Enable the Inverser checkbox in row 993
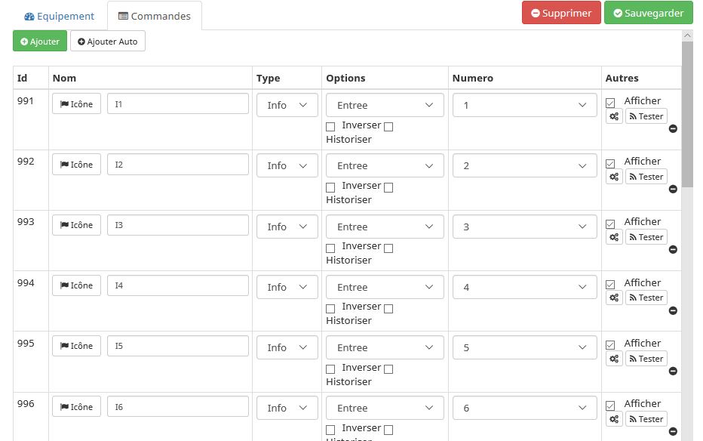Viewport: 703px width, 441px height. (330, 248)
